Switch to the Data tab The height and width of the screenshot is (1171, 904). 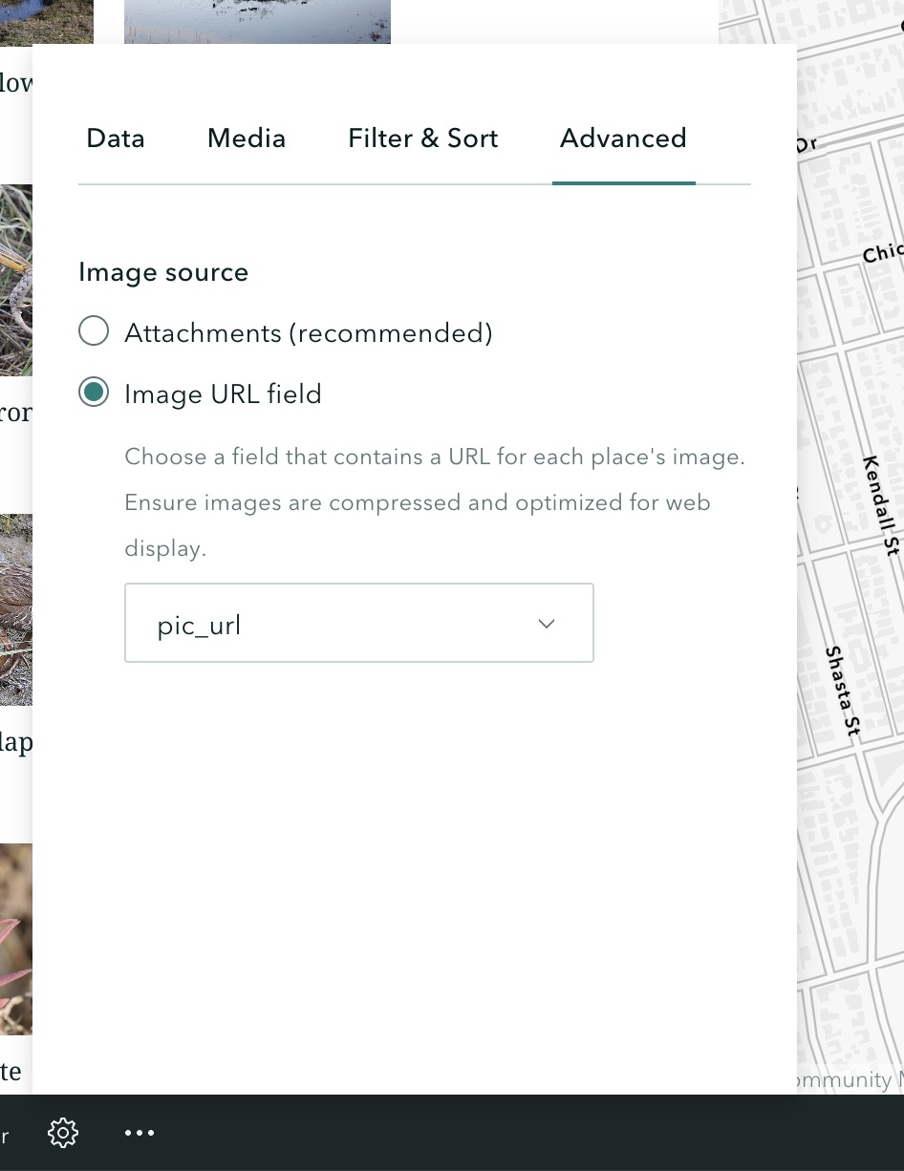pyautogui.click(x=115, y=138)
